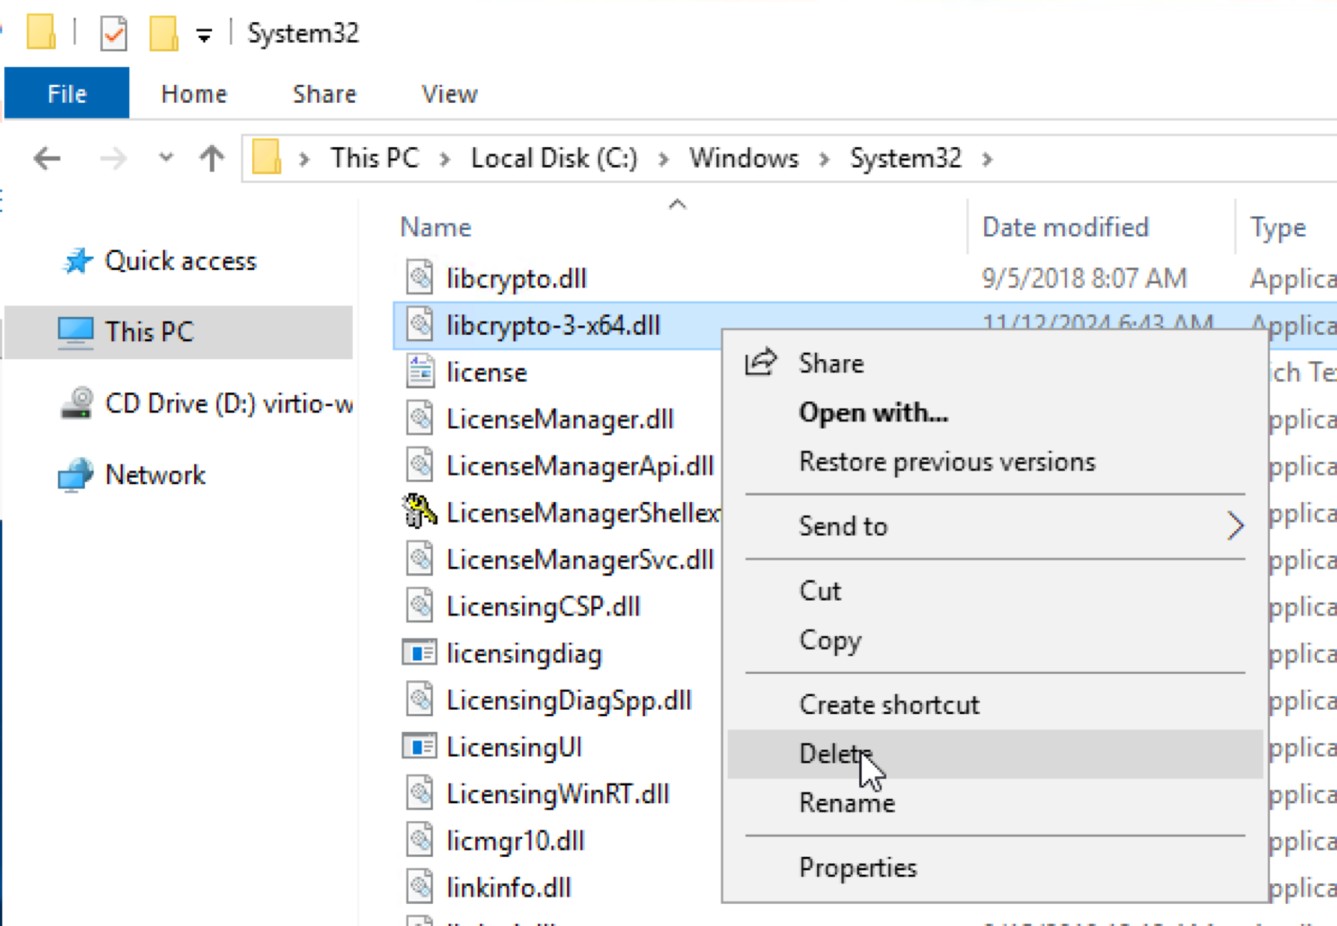Select the Network icon in sidebar
This screenshot has height=926, width=1337.
coord(75,475)
